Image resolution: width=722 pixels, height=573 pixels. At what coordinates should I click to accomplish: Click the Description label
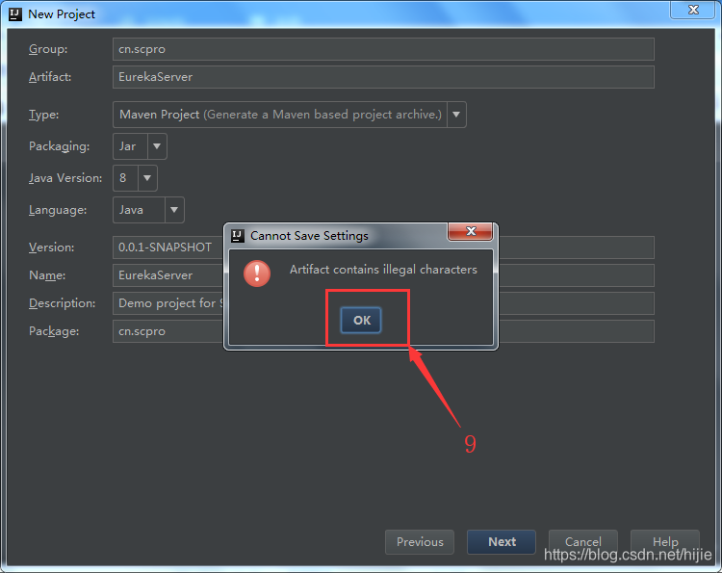63,303
